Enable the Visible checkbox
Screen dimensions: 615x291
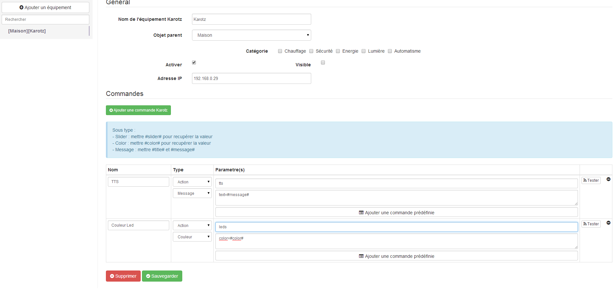click(323, 62)
